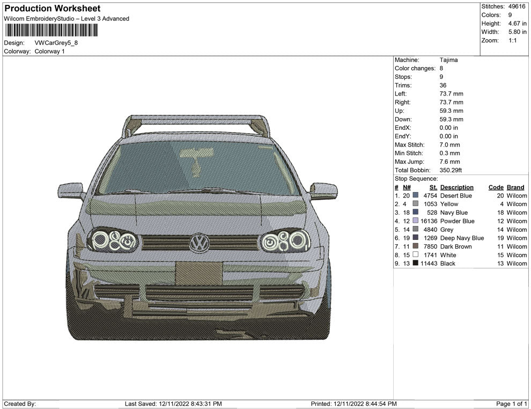Viewport: 531px width, 409px height.
Task: Click the Brand column header
Action: (515, 187)
